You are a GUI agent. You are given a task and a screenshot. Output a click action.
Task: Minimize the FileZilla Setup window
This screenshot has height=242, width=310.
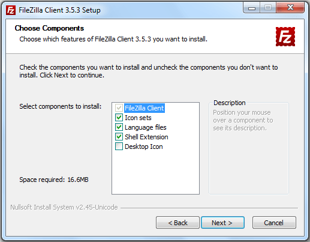252,8
